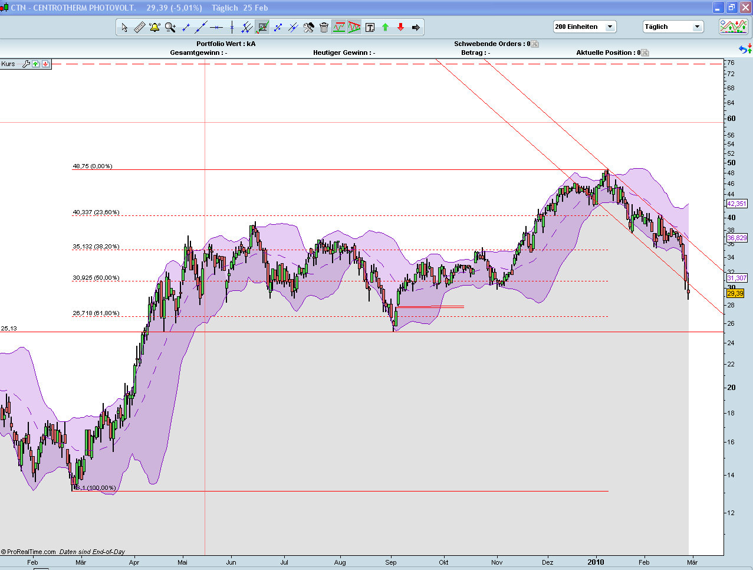The width and height of the screenshot is (753, 570).
Task: Click the 31,307 price label
Action: click(x=737, y=278)
